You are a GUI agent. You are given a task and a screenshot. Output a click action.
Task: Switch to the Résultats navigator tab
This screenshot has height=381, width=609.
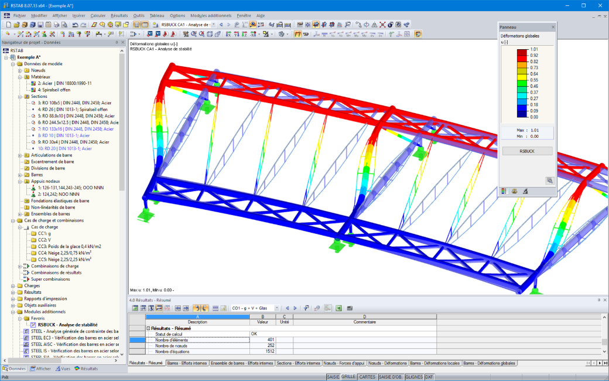86,369
